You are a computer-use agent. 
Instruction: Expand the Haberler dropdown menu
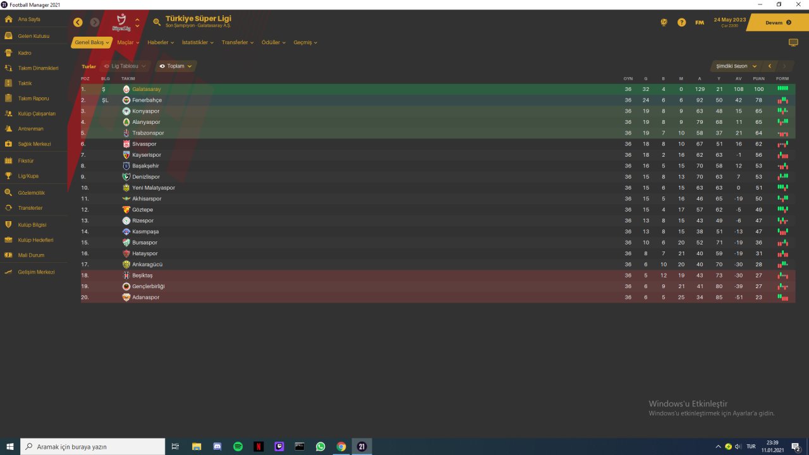161,42
